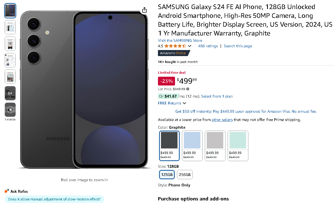
Task: Open the Visit the SAMSUNG Store link
Action: tap(180, 40)
